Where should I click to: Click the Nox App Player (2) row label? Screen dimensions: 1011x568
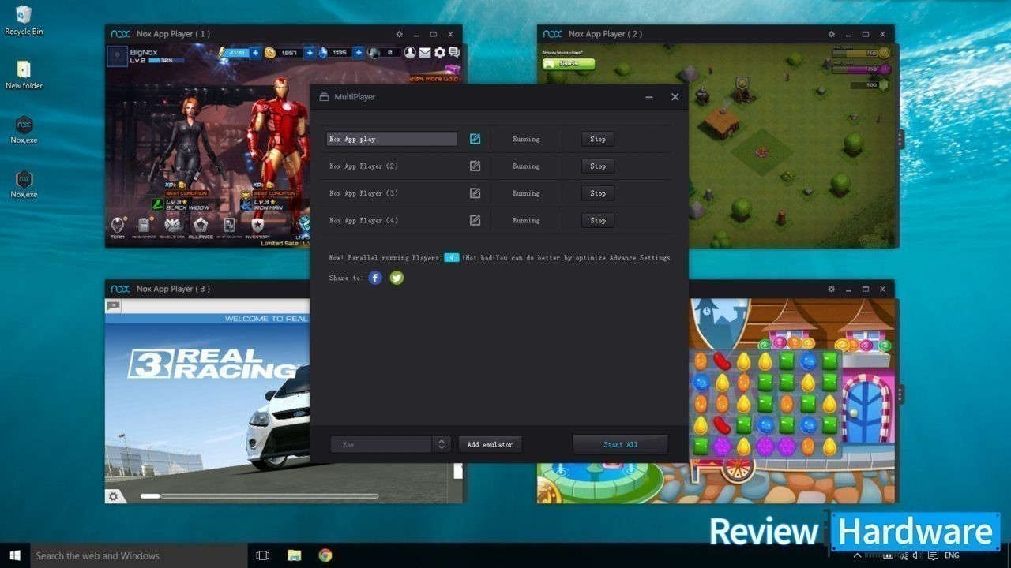(363, 166)
